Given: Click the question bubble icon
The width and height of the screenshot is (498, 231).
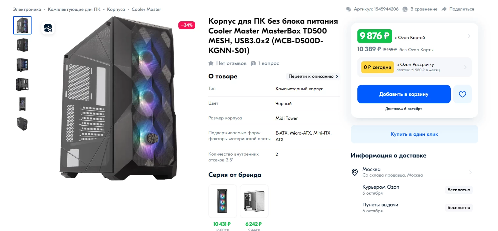Looking at the screenshot, I should coord(253,63).
